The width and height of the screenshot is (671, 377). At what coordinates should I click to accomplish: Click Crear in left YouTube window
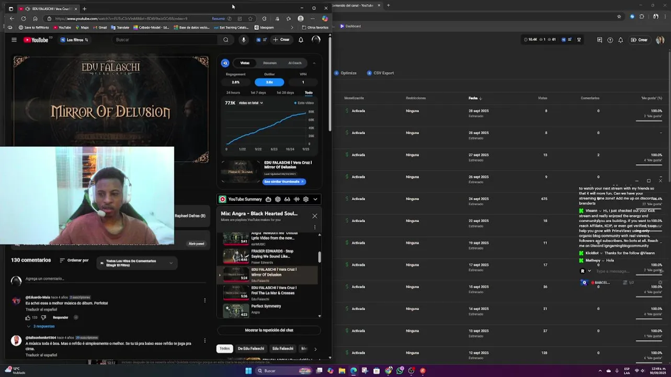click(281, 40)
